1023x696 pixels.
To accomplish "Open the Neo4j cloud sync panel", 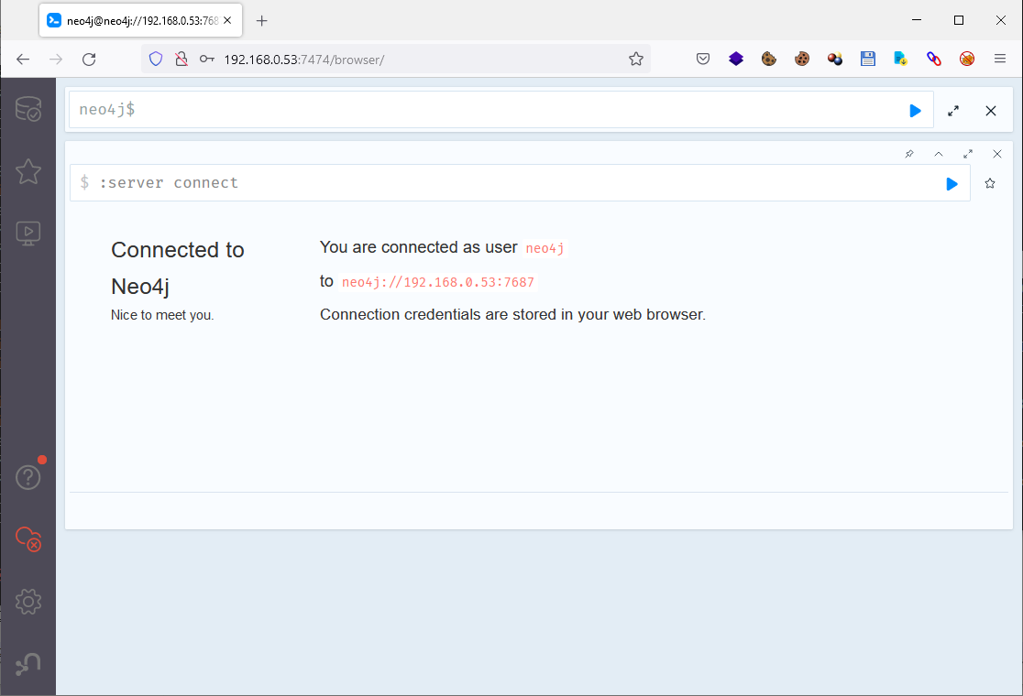I will coord(27,539).
